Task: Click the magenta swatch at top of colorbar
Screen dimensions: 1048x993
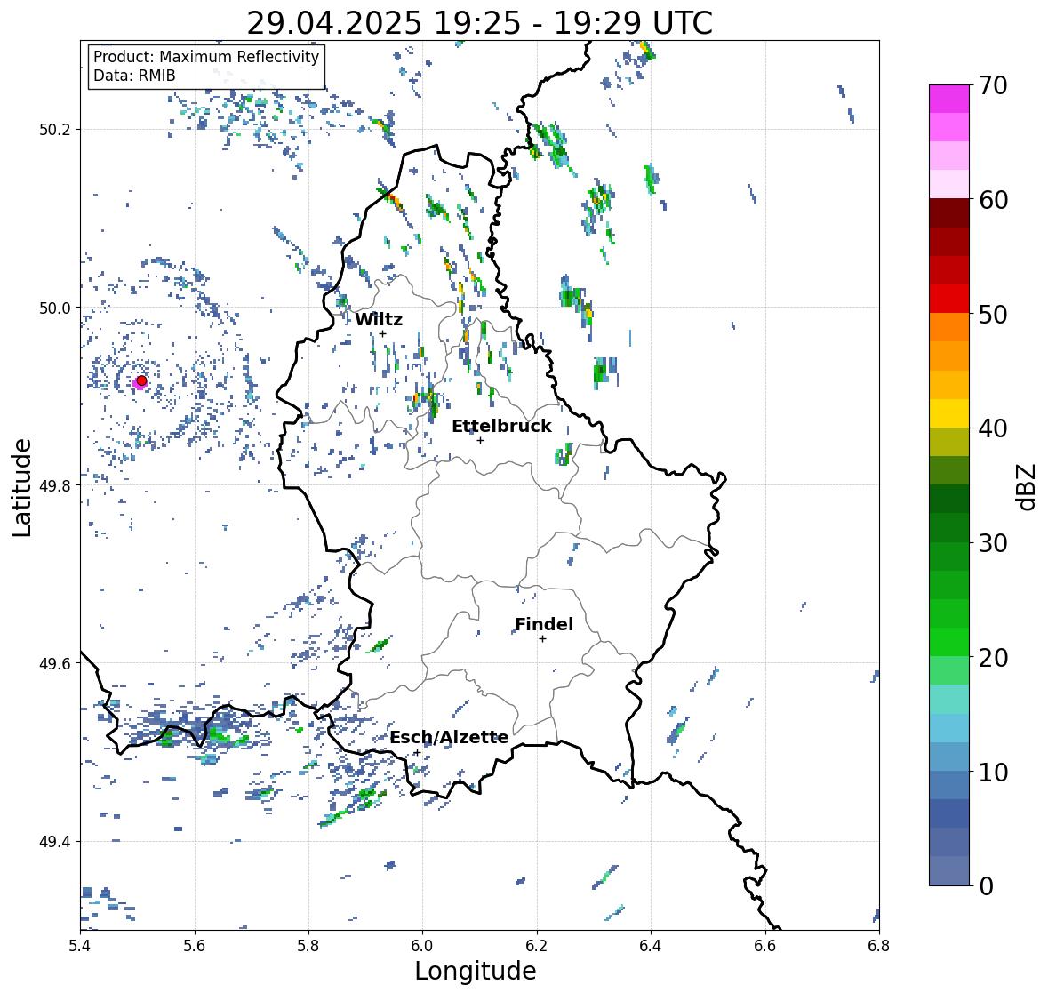Action: click(949, 99)
